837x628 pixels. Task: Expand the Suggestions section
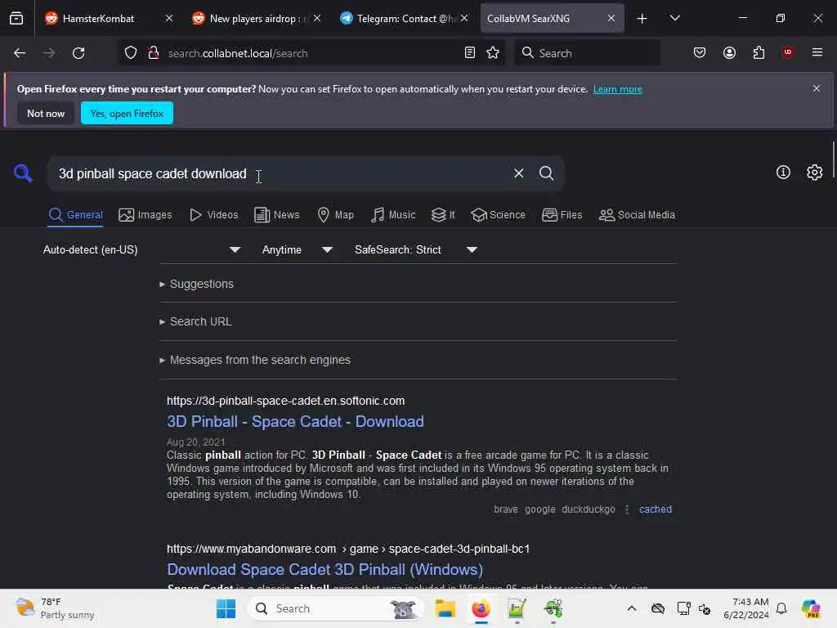pyautogui.click(x=196, y=284)
